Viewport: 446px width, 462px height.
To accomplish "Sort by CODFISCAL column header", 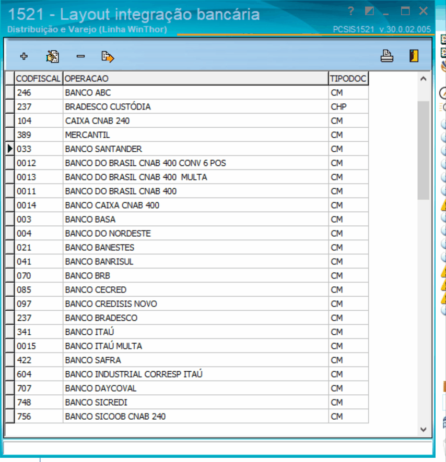I will (x=38, y=79).
